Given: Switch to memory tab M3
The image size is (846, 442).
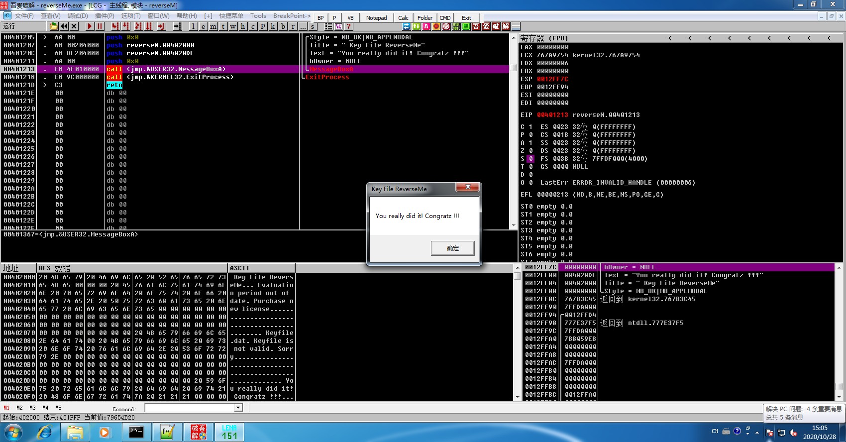Looking at the screenshot, I should (32, 408).
